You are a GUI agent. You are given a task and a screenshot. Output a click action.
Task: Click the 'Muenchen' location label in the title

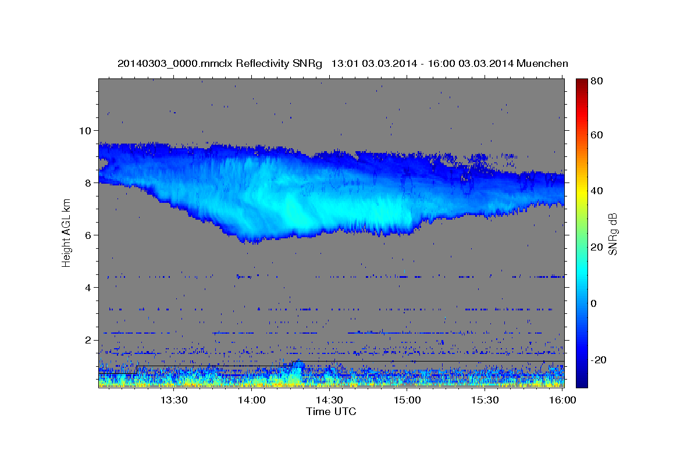(x=541, y=63)
